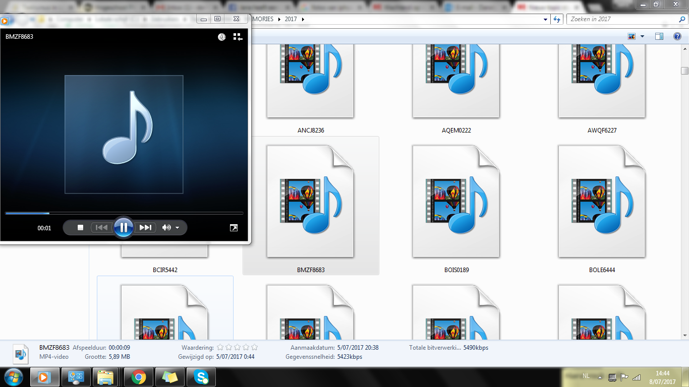Rate file five stars in Waardering
Image resolution: width=689 pixels, height=387 pixels.
(x=254, y=347)
